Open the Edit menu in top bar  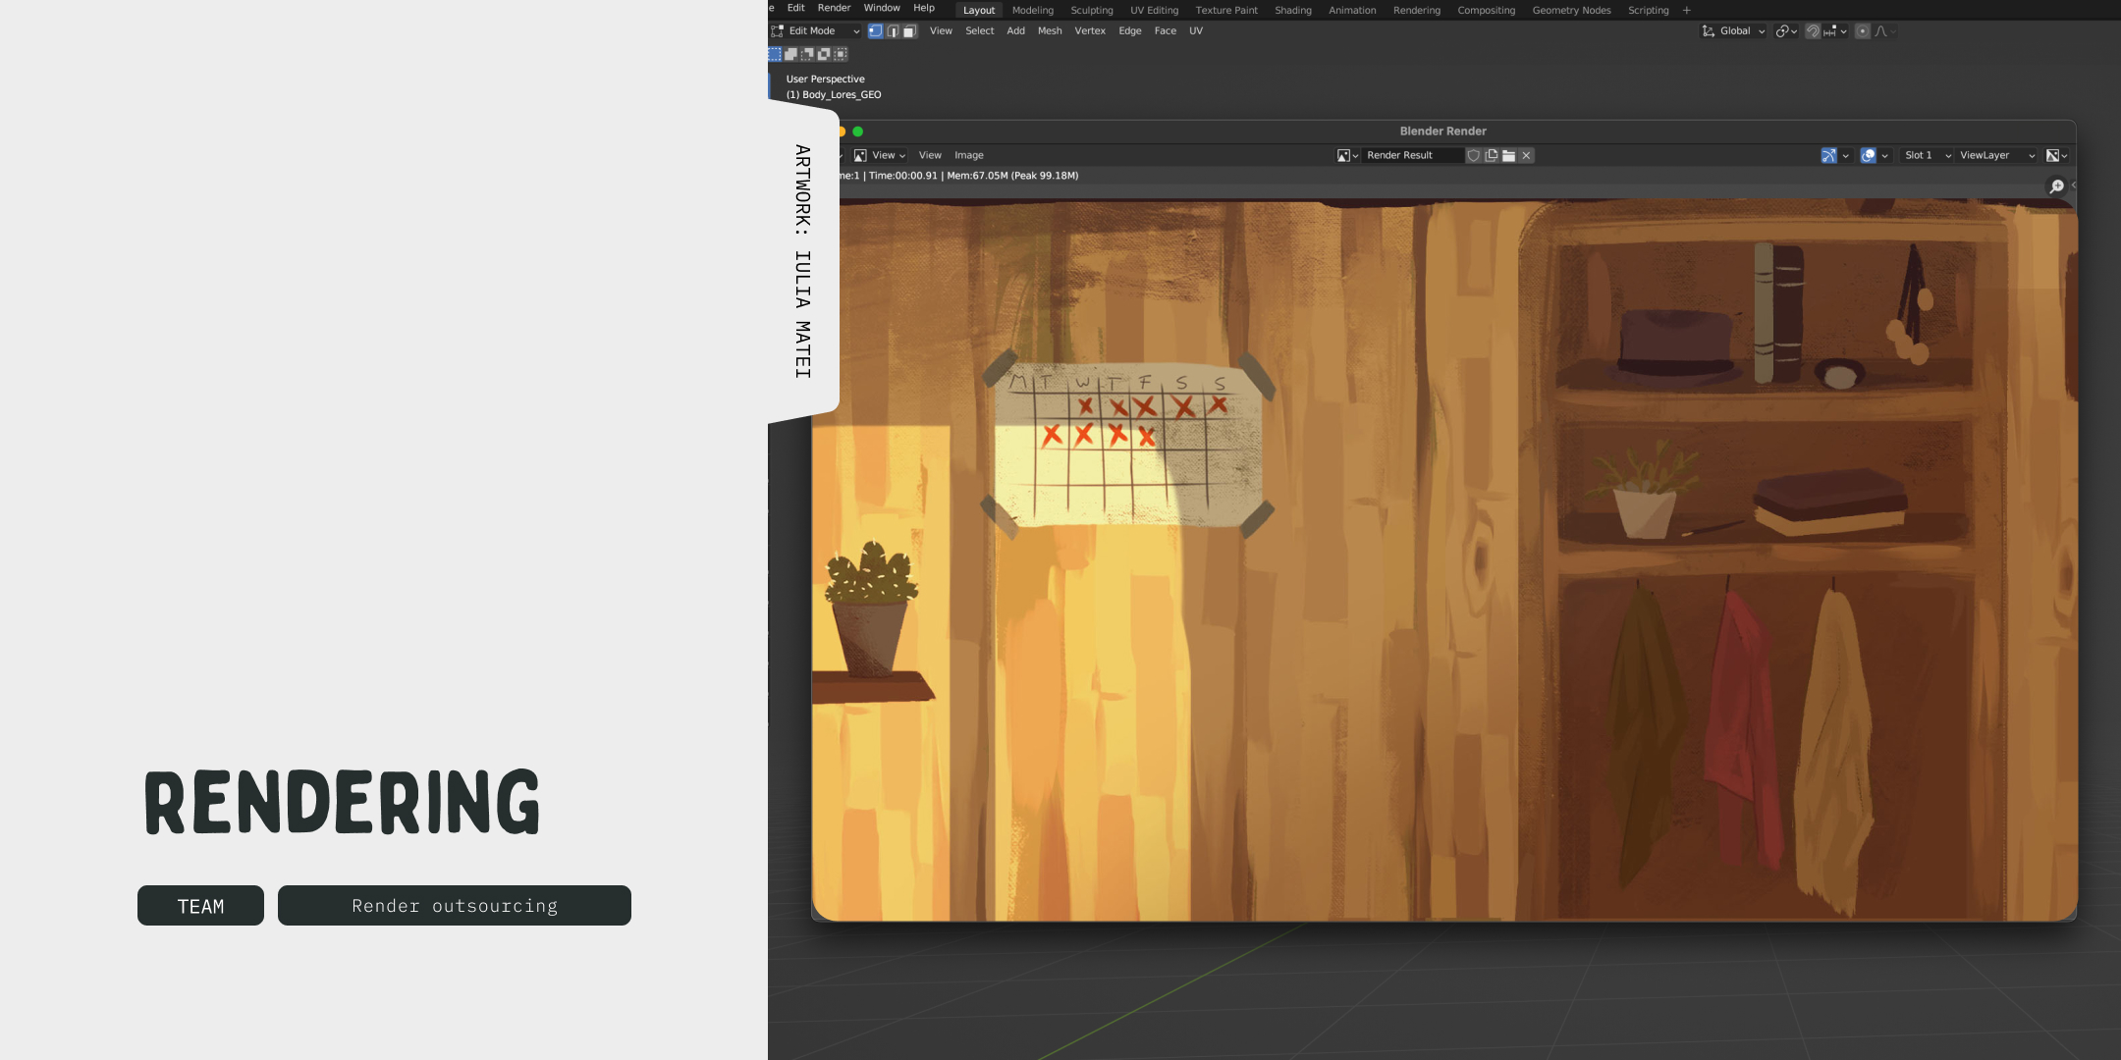(795, 8)
